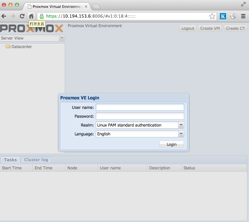
Task: Focus the Password input field
Action: click(140, 116)
